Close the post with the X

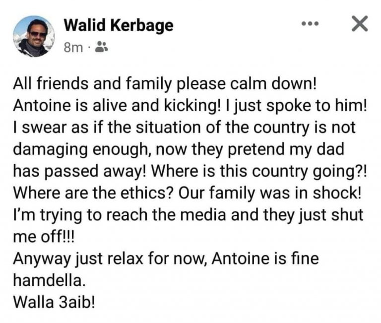coord(359,23)
